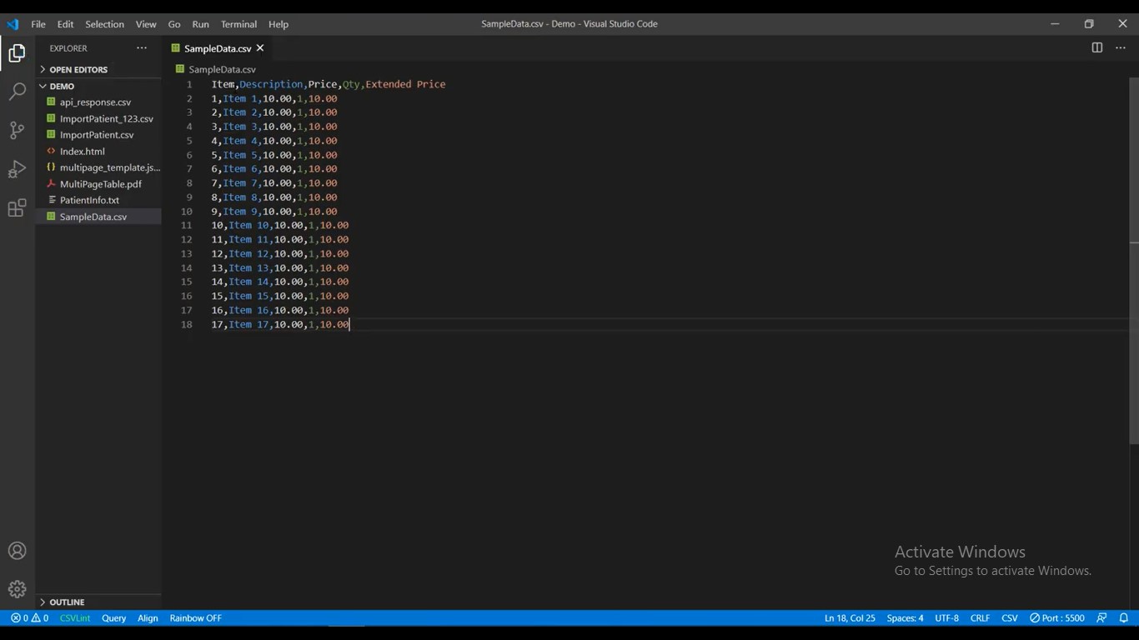Click the errors and warnings status indicator
The width and height of the screenshot is (1139, 640).
point(29,618)
